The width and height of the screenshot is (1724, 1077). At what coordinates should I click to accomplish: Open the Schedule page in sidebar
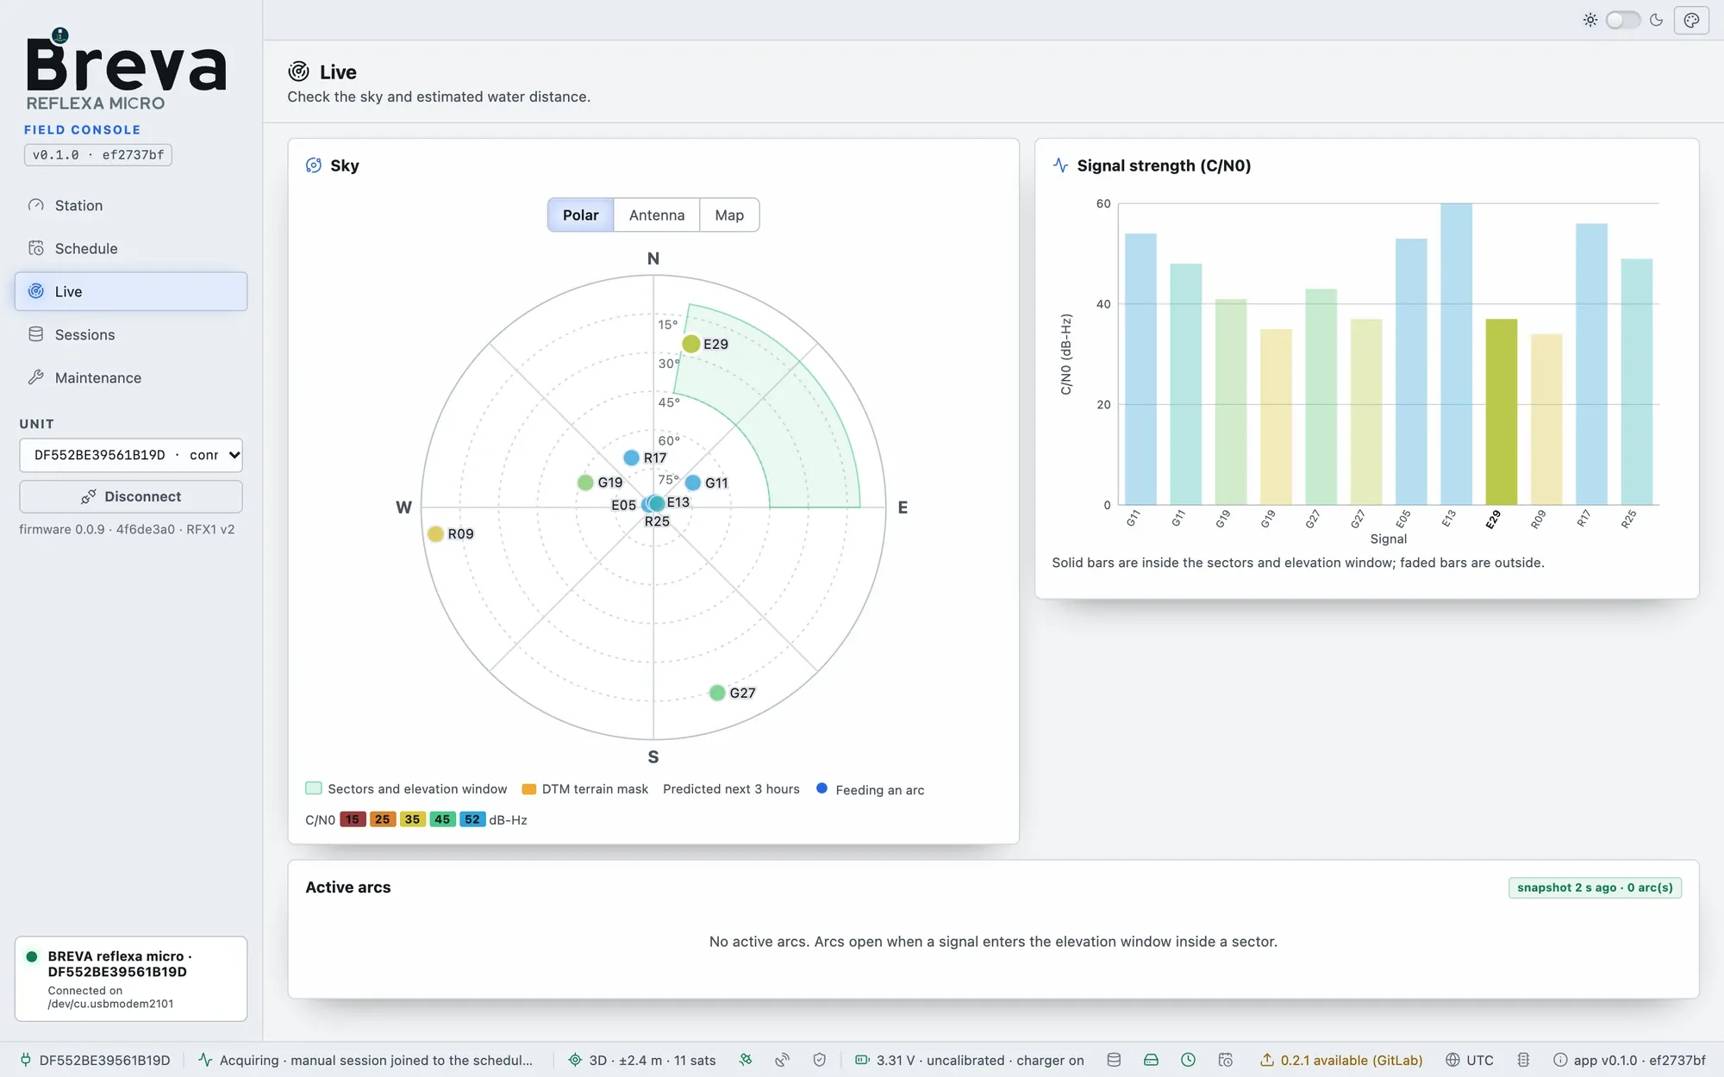click(131, 248)
